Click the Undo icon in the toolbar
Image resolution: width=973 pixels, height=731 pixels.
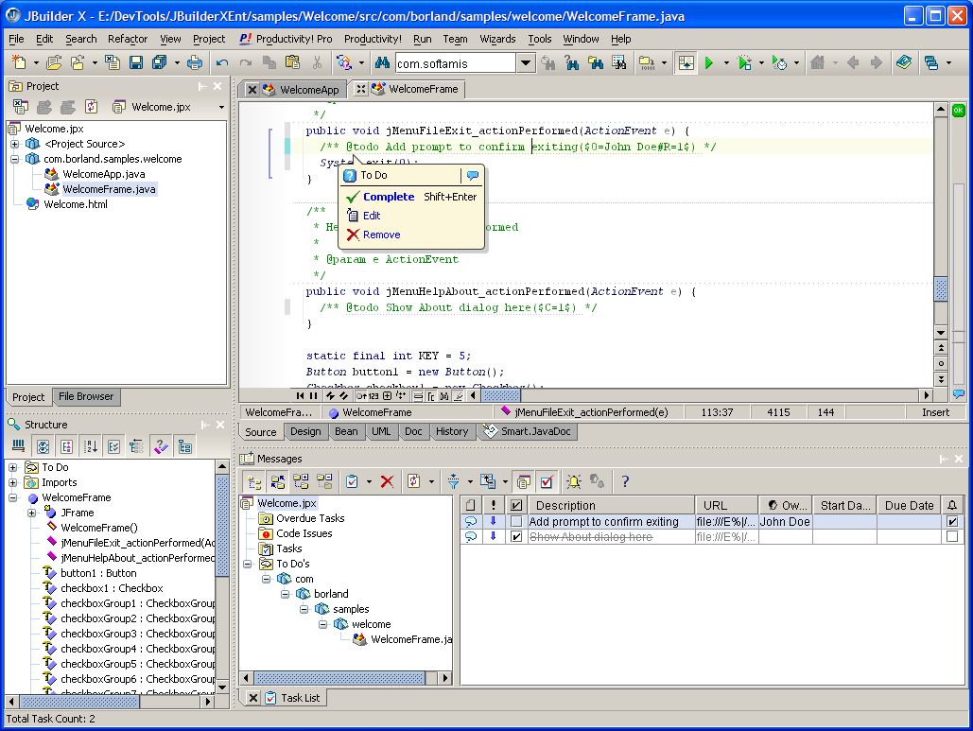coord(221,62)
